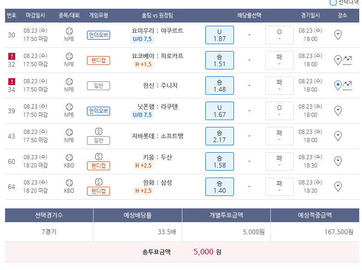Screen dimensions: 362x270
Task: Click the 언더오버 game type badge on match 30
Action: point(99,35)
